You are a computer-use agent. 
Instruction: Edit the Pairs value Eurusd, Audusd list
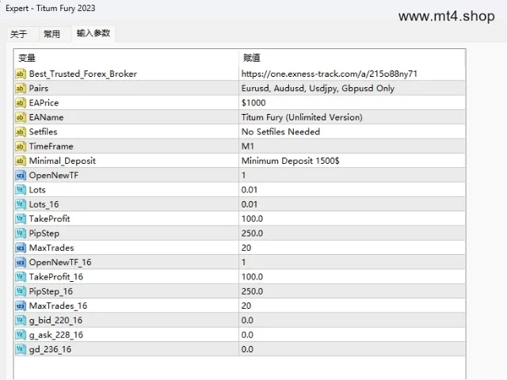(x=352, y=88)
